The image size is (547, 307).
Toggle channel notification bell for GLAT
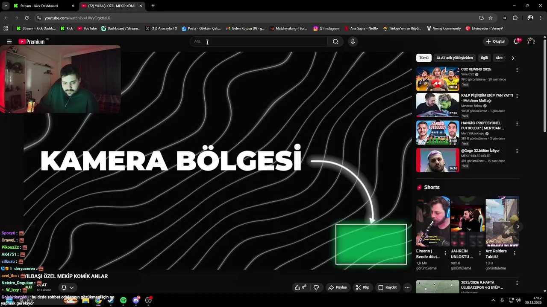(x=64, y=287)
